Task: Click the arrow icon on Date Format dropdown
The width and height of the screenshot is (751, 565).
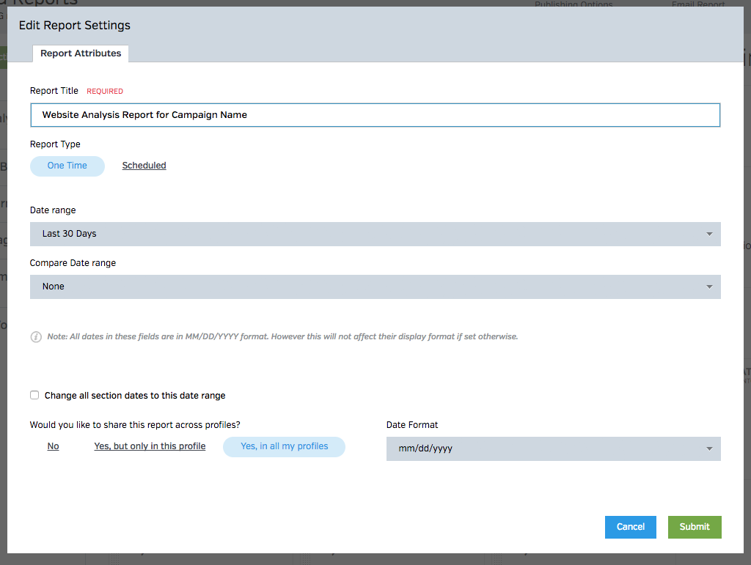Action: 708,449
